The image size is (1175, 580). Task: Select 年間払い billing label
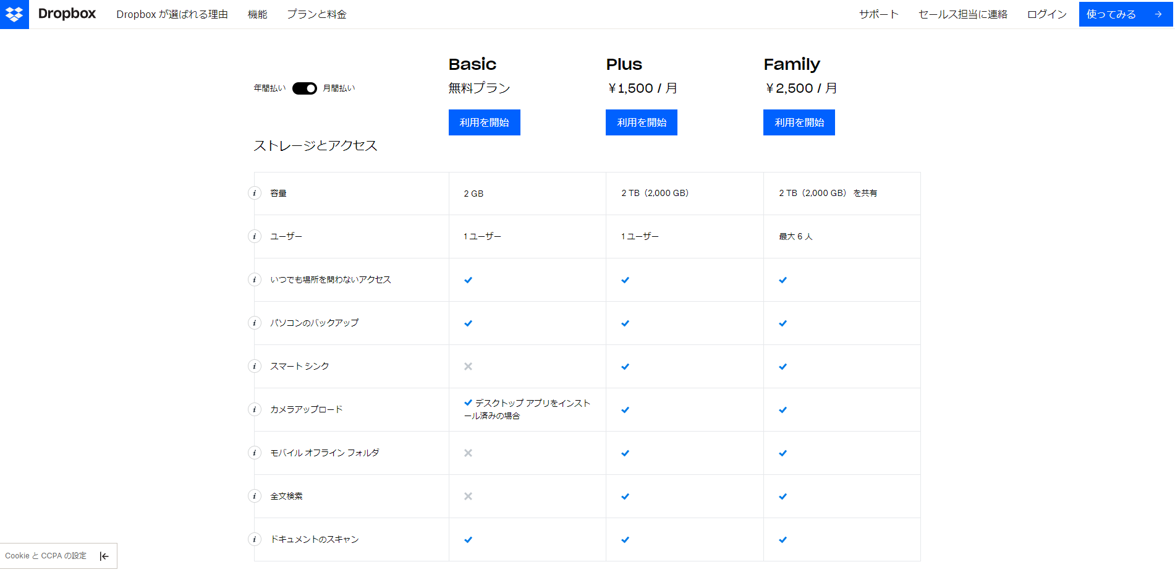tap(269, 88)
